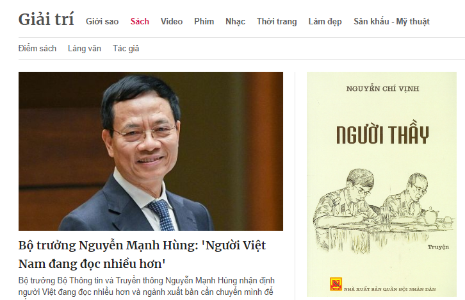Open the Video section
Screen dimensions: 465x300
click(x=172, y=22)
